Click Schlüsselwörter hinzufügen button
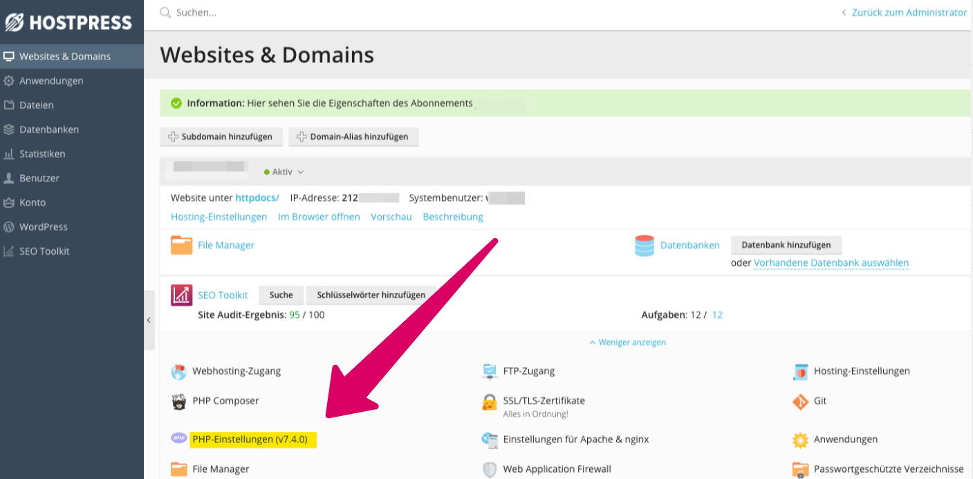 (371, 295)
